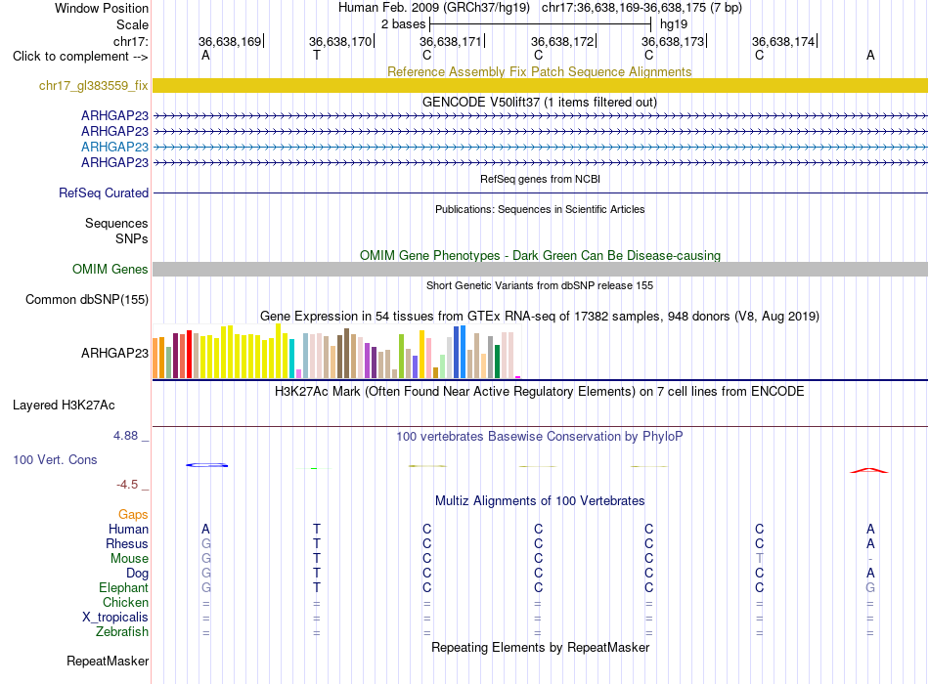The height and width of the screenshot is (684, 929).
Task: Click the Zebrafish species label
Action: [122, 632]
